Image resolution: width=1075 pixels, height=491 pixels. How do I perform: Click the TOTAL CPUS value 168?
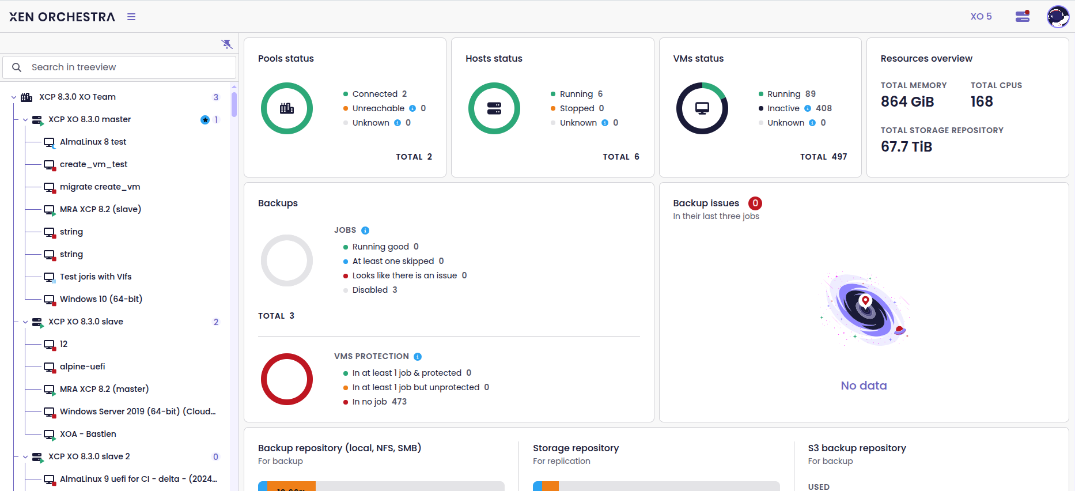(x=982, y=102)
